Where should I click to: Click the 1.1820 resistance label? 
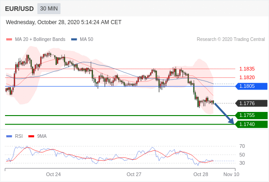click(247, 77)
